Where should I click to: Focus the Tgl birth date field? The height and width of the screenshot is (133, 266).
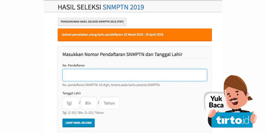click(70, 103)
